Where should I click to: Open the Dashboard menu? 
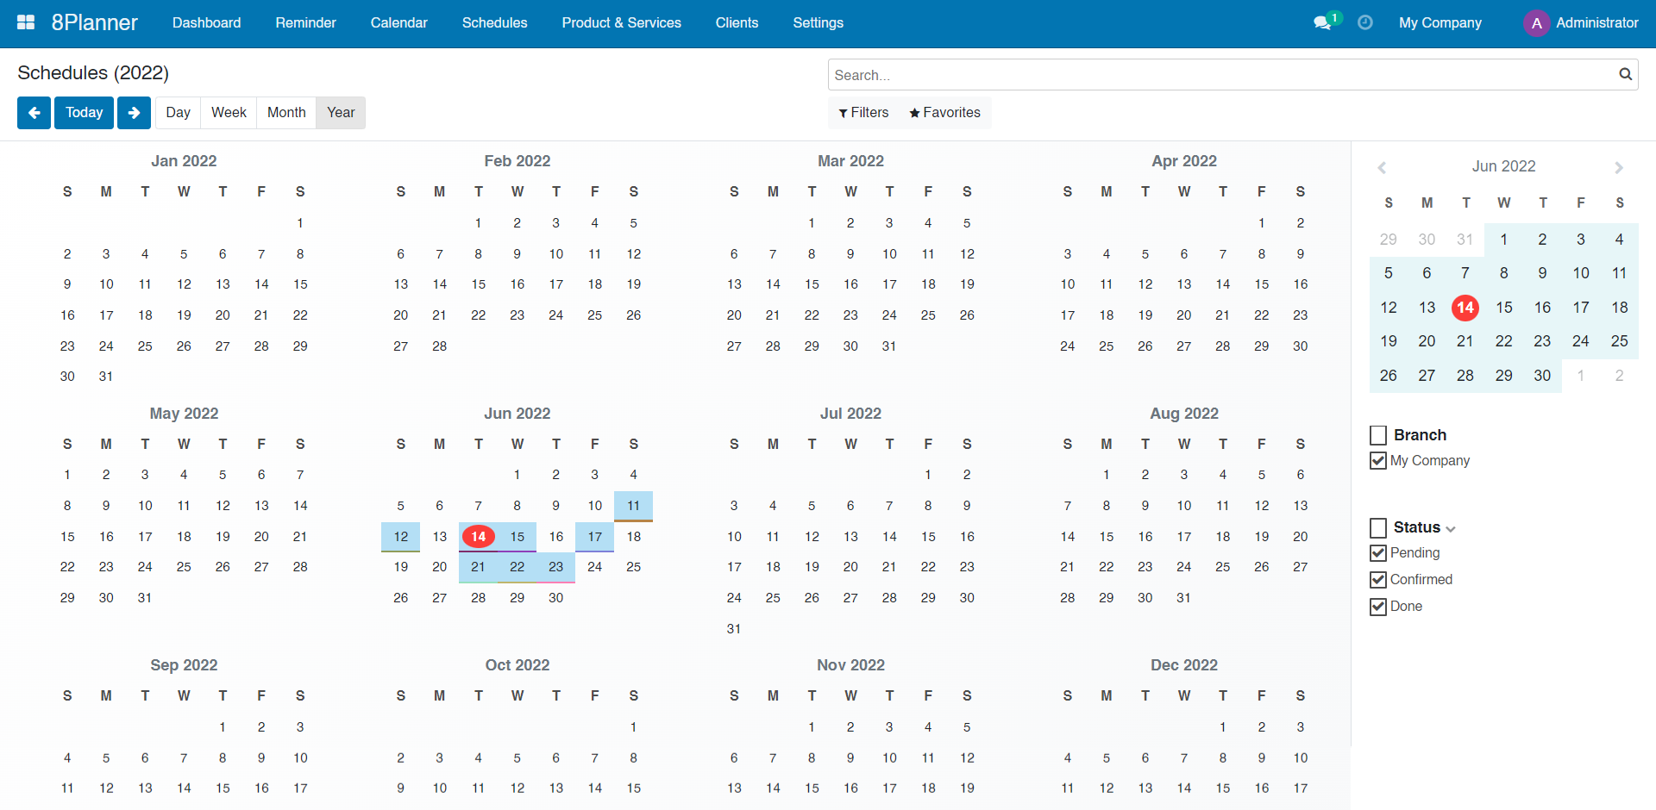click(207, 23)
